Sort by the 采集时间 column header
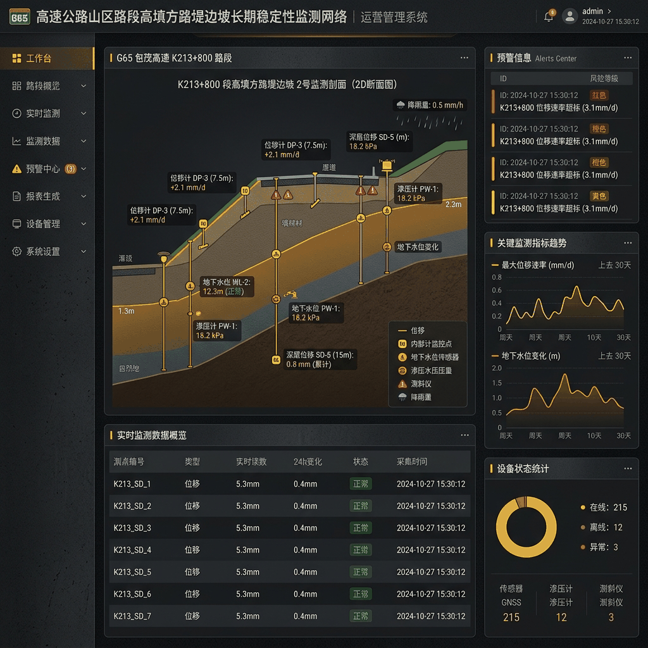 pos(412,461)
